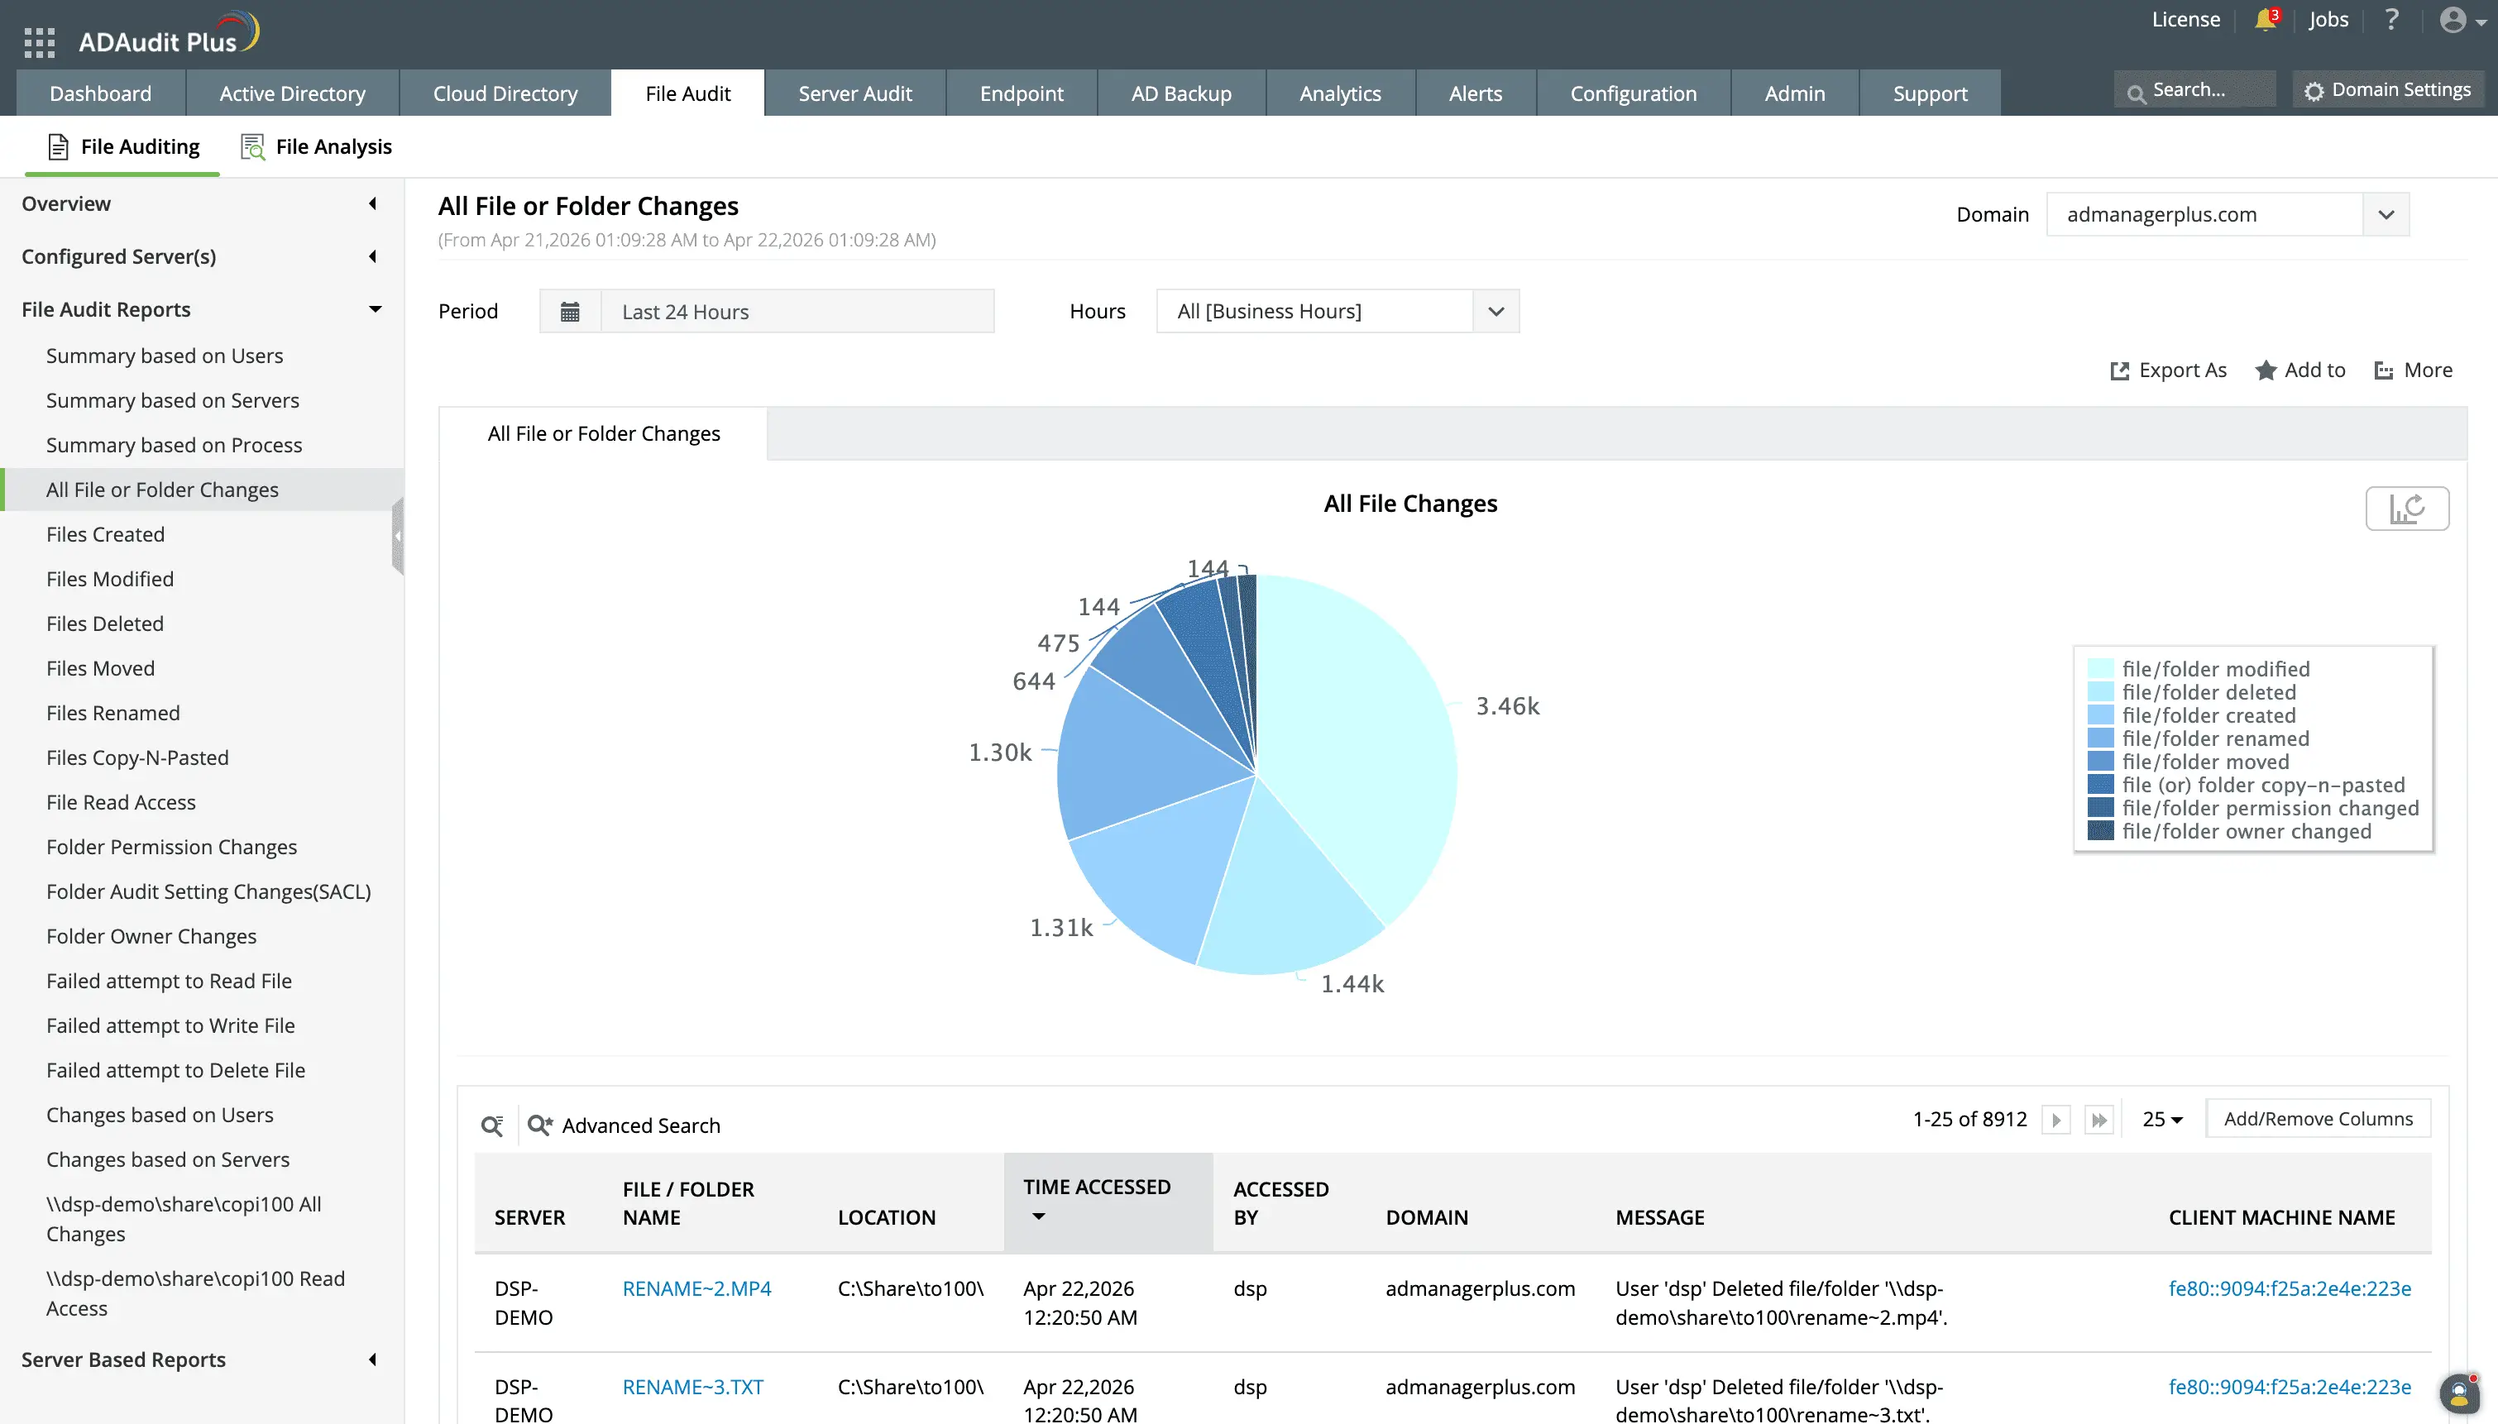This screenshot has width=2498, height=1424.
Task: Expand the Server Based Reports section
Action: tap(373, 1359)
